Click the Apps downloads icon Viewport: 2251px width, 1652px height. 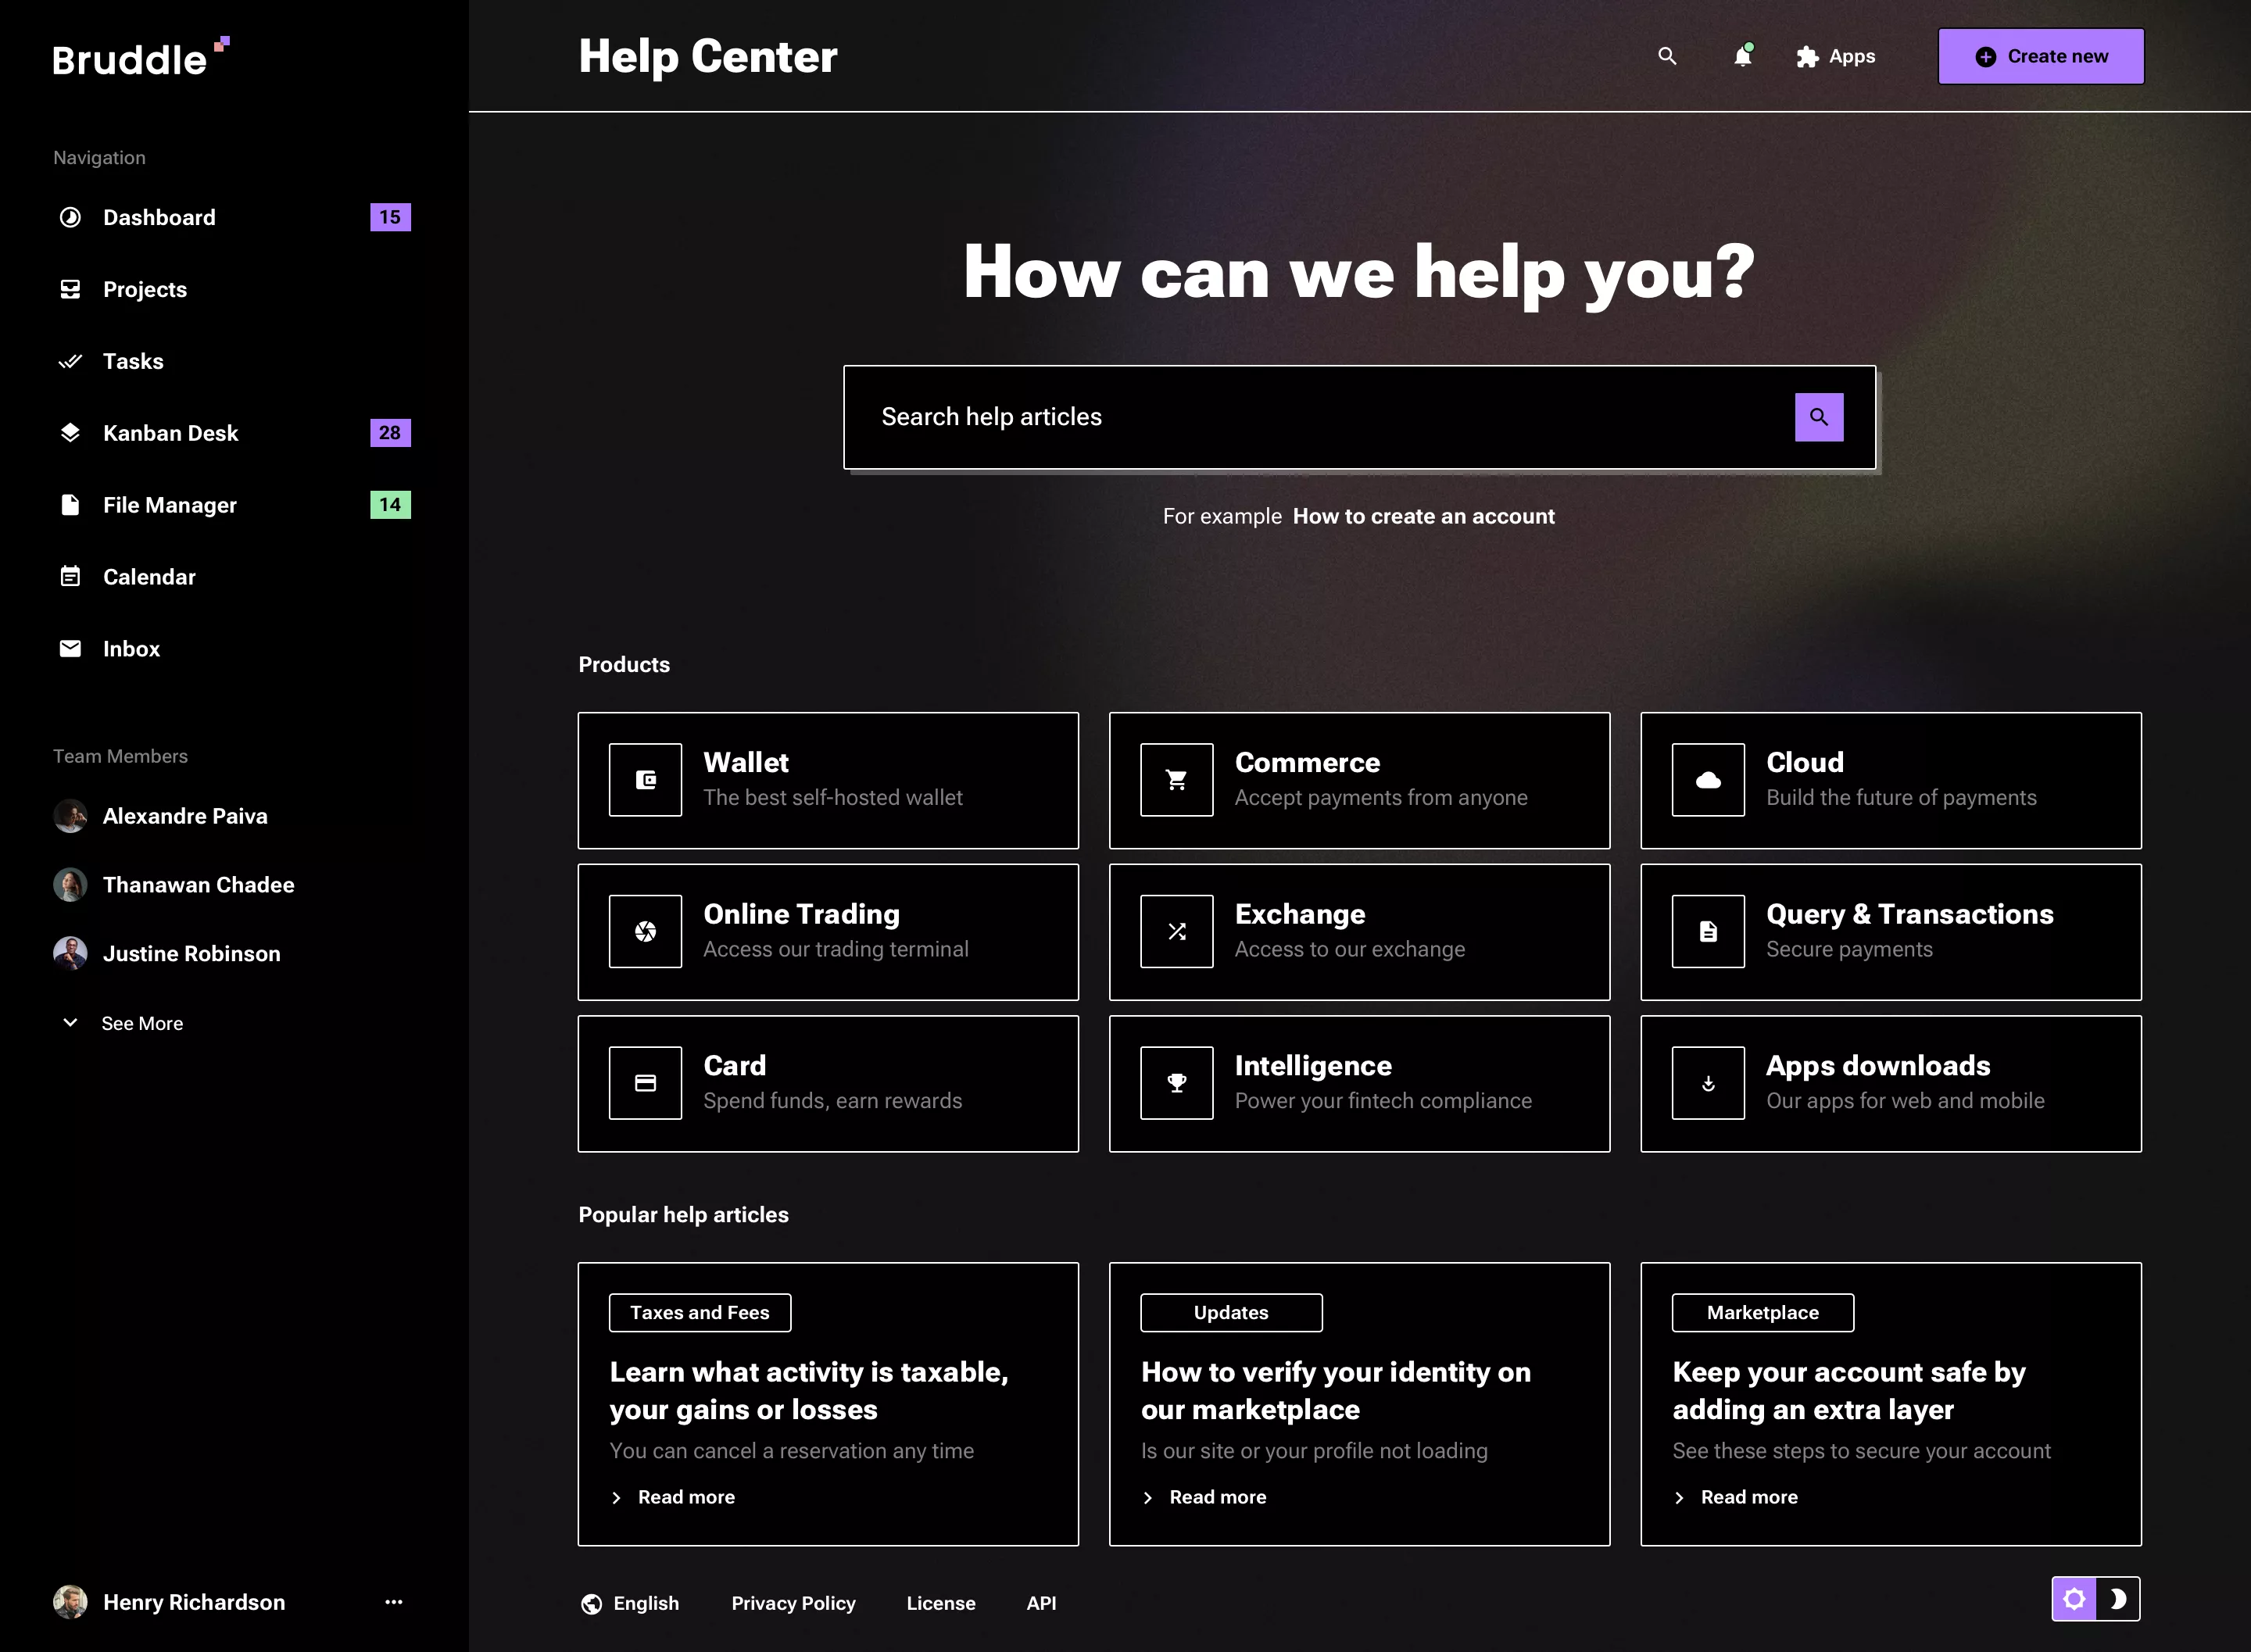(1707, 1082)
